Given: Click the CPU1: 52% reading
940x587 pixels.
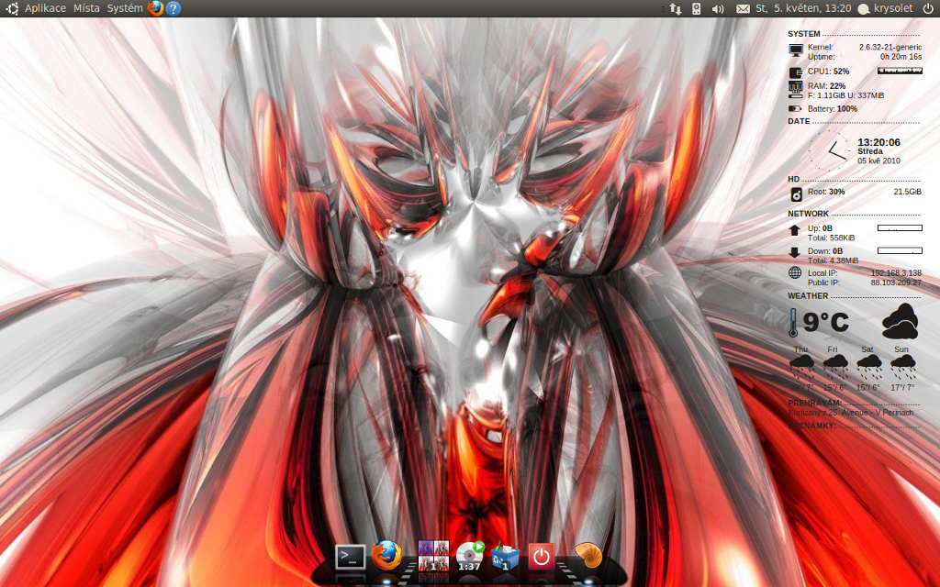Looking at the screenshot, I should pyautogui.click(x=829, y=72).
